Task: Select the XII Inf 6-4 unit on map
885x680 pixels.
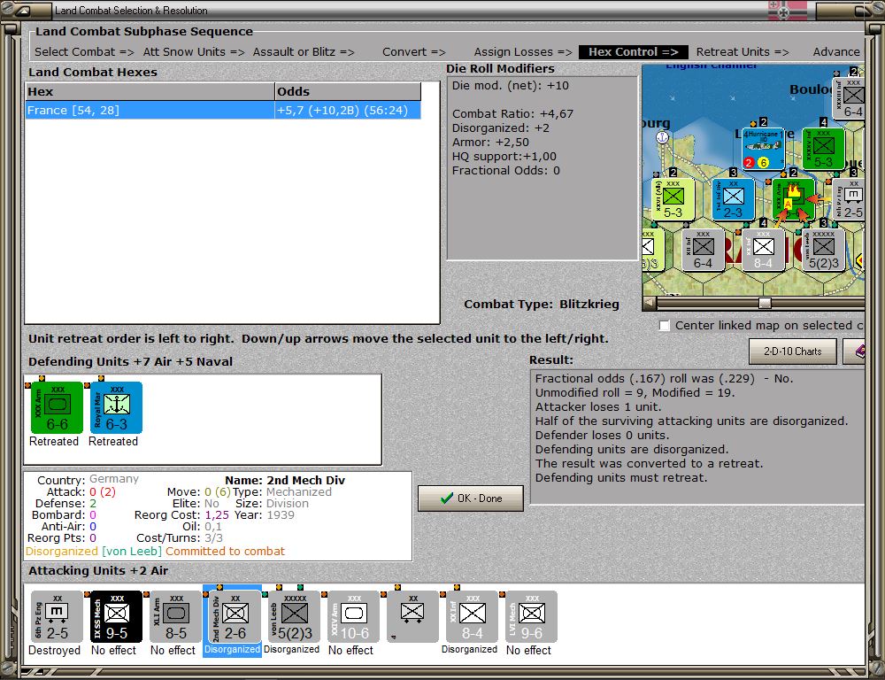Action: [703, 250]
